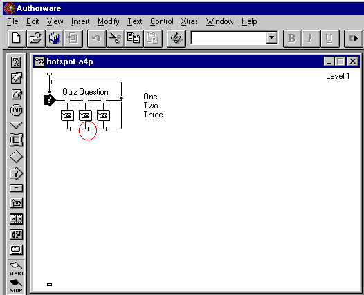Pick the Start flag in palette
Viewport: 364px width, 295px height.
(x=16, y=269)
